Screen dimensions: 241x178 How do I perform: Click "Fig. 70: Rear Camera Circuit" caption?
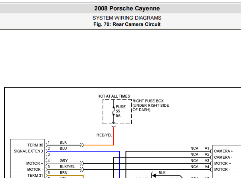click(x=127, y=24)
